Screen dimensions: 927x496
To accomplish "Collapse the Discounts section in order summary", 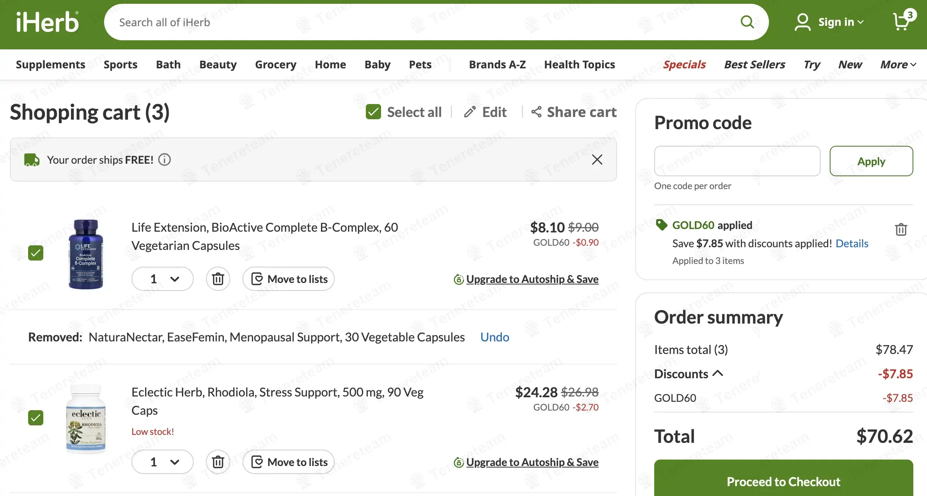I will coord(717,374).
